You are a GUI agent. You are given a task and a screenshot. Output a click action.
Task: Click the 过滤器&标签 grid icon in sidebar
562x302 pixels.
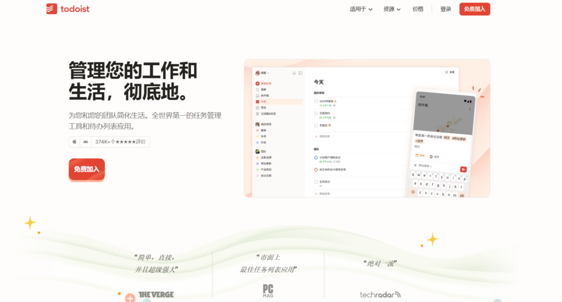(257, 114)
